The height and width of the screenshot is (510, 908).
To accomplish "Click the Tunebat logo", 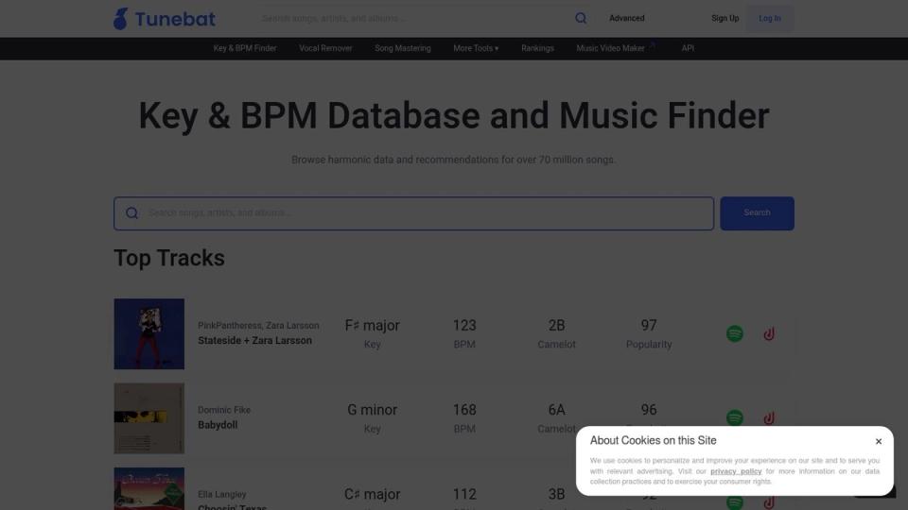I will (164, 19).
